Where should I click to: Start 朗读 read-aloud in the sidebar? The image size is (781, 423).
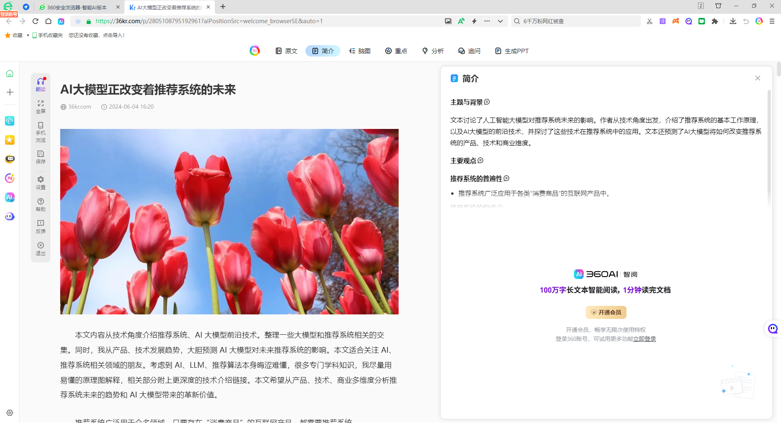click(41, 84)
